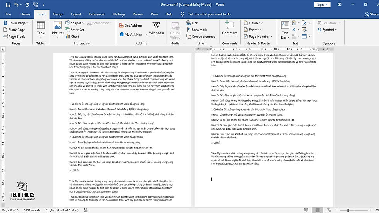Open the Header dropdown
The width and height of the screenshot is (379, 213).
(x=253, y=23)
